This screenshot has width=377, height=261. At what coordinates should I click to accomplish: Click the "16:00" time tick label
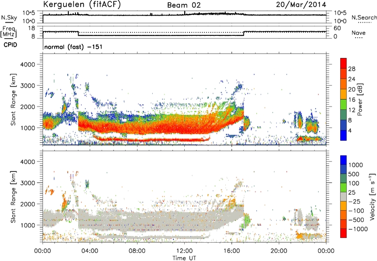[231, 251]
